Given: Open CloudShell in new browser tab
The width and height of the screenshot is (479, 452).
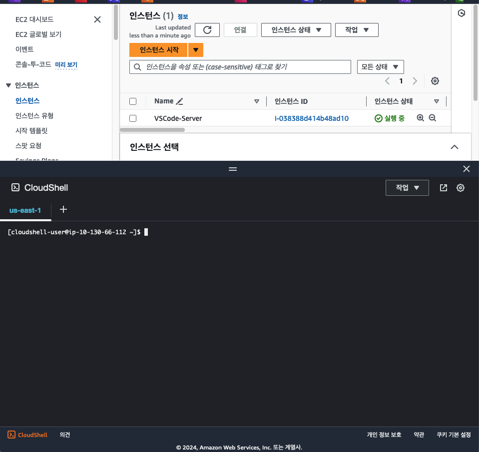Looking at the screenshot, I should coord(443,188).
